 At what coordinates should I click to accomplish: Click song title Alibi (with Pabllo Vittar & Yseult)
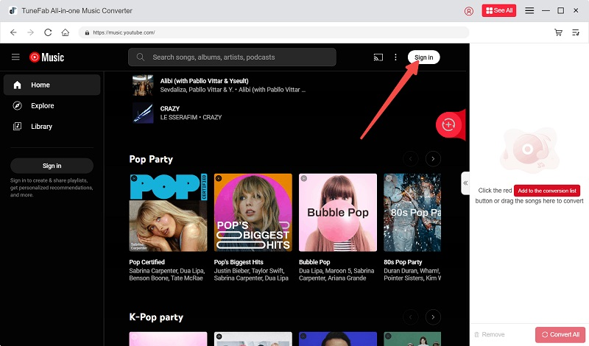[205, 81]
